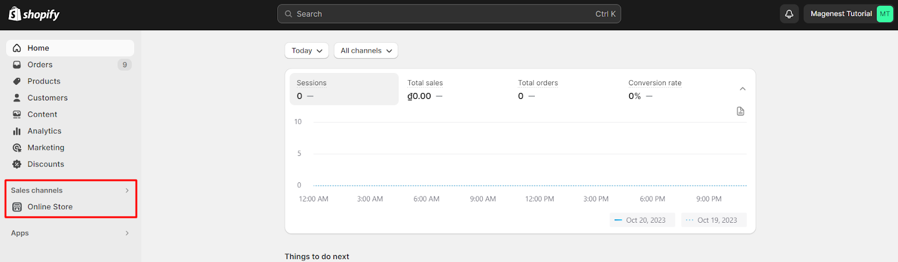
Task: Open the All channels dropdown
Action: pyautogui.click(x=366, y=50)
